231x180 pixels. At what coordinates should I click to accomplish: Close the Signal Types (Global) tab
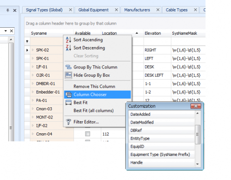70,10
